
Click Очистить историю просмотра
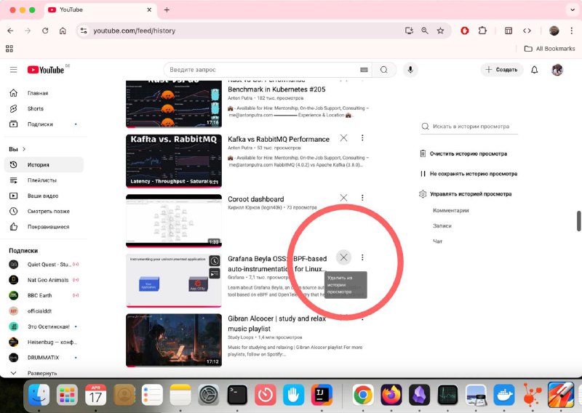(x=463, y=153)
